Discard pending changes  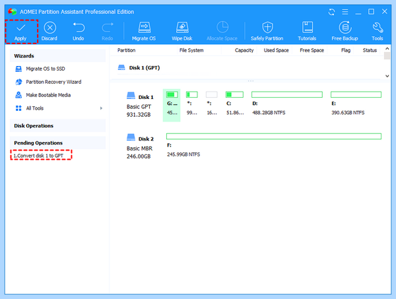coord(49,32)
